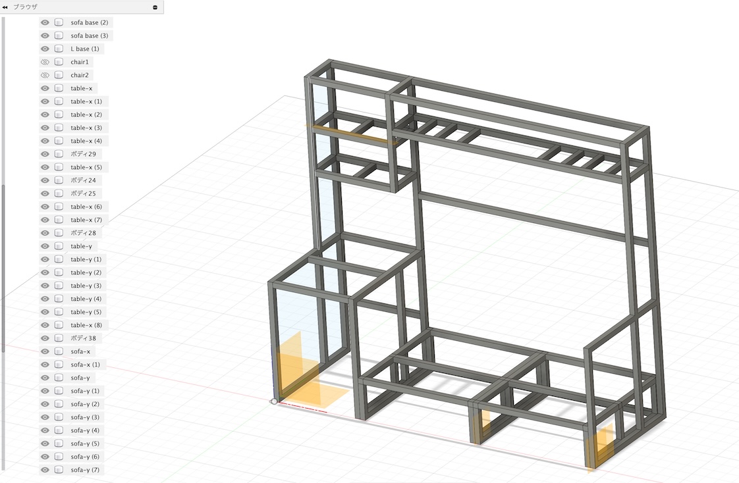Select chair1 label in browser tree
Screen dimensions: 739x483
coord(80,62)
